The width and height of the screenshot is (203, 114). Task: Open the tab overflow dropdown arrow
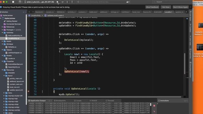[186, 12]
